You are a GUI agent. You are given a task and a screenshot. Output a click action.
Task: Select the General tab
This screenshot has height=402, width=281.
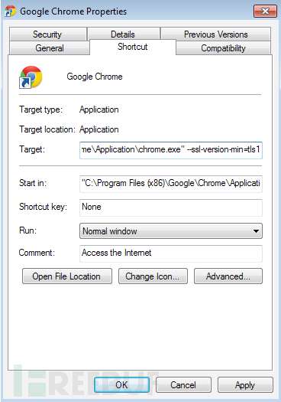50,48
